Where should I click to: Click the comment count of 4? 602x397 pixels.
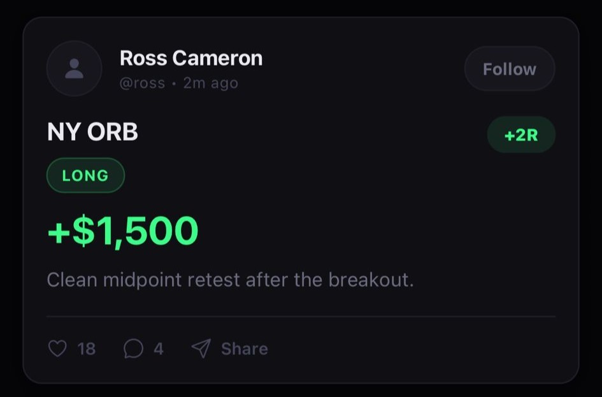pos(159,349)
